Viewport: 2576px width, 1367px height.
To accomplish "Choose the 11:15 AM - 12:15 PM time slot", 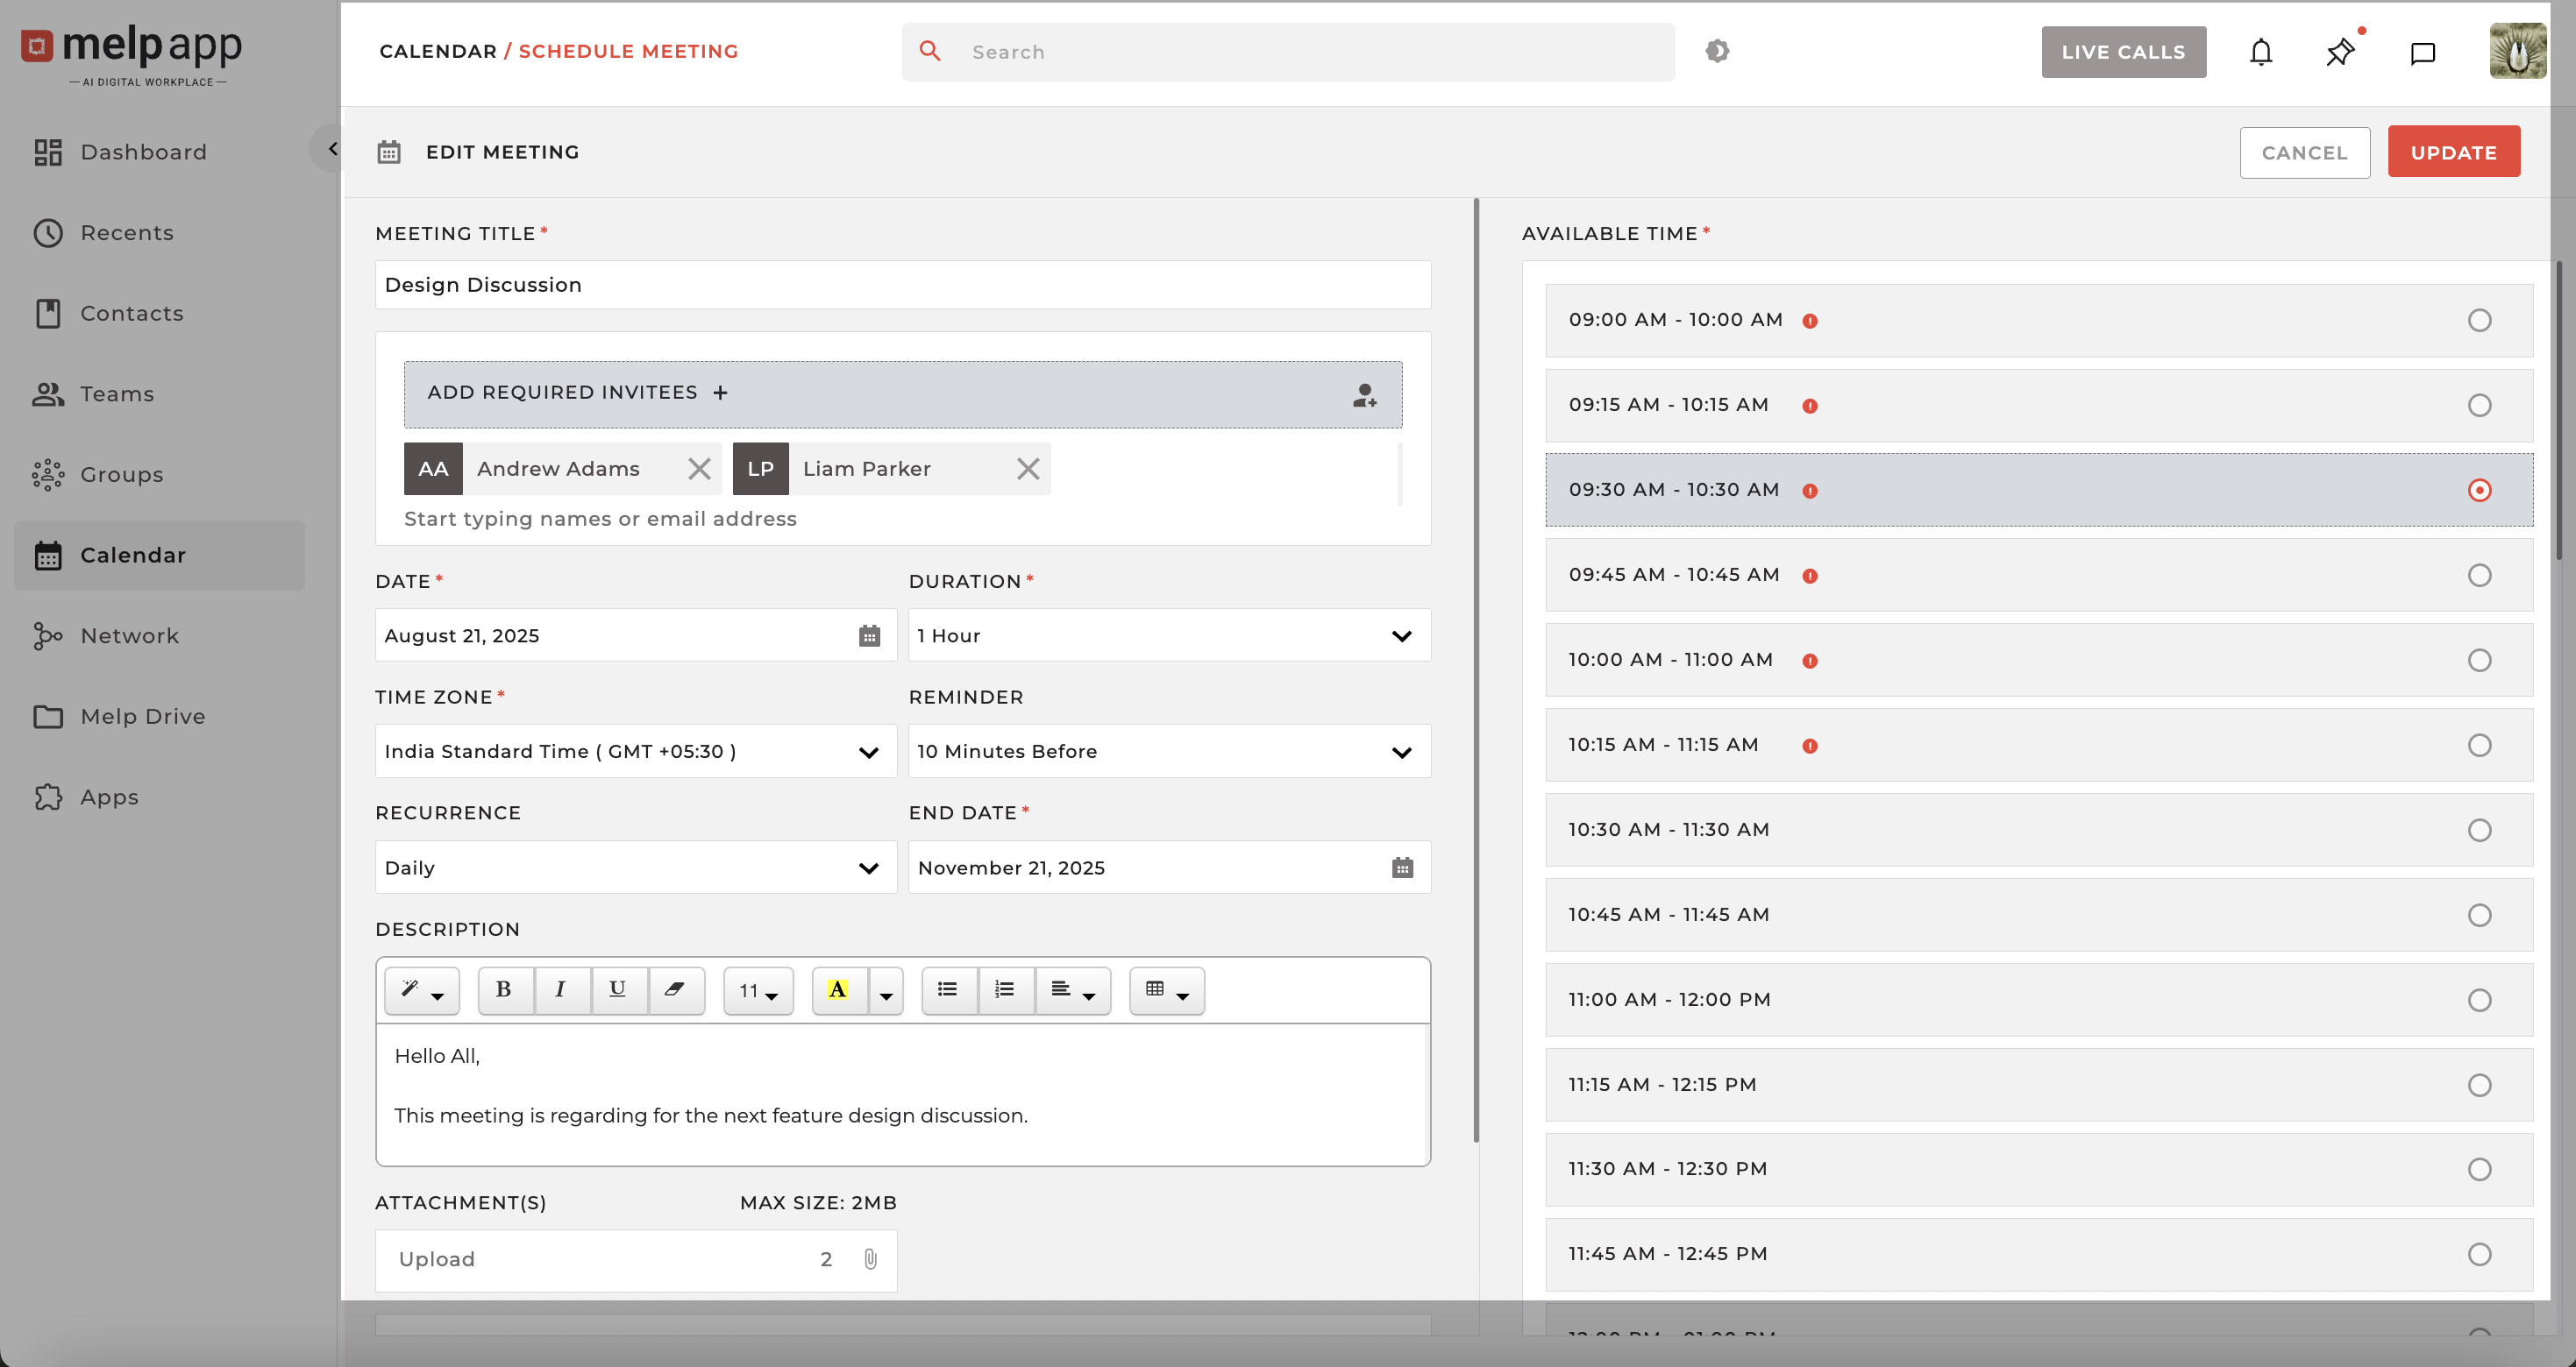I will (2479, 1084).
